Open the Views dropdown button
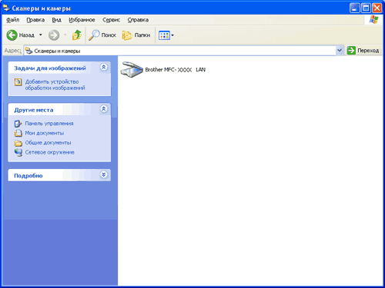Screen dimensions: 385x288 [166, 35]
